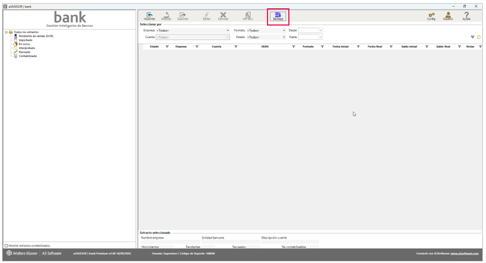Click the Ver doc. toolbar icon
Screen dimensions: 486x263
[x=248, y=16]
